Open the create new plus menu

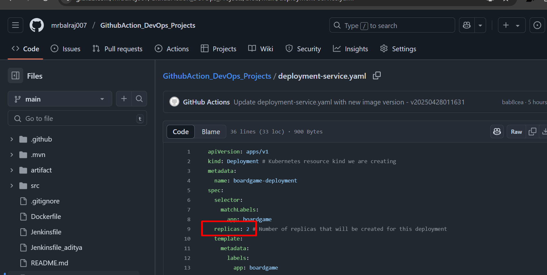(x=512, y=25)
